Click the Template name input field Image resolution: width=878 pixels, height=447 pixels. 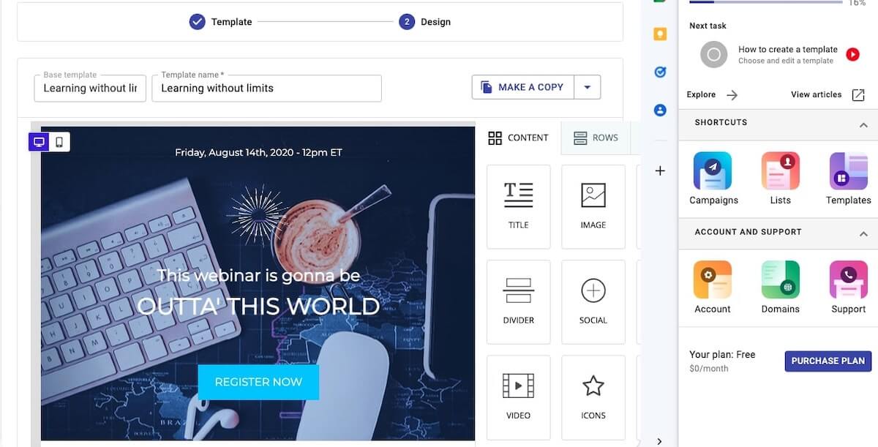click(266, 89)
